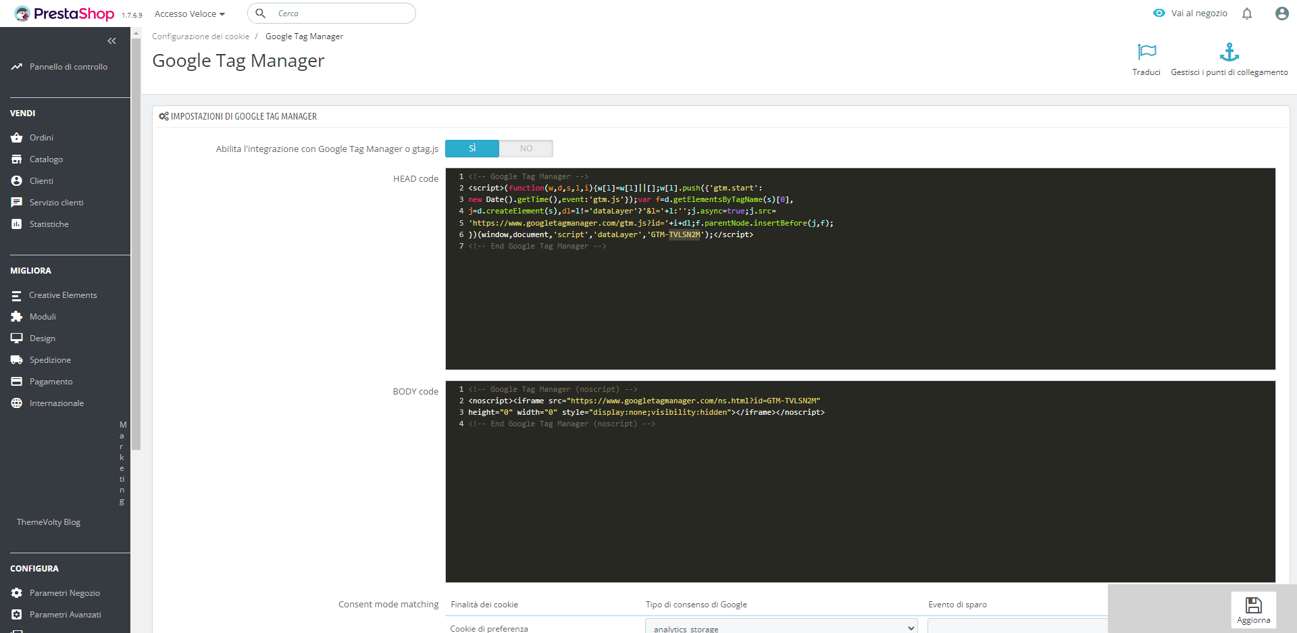Screen dimensions: 1297x633
Task: Set GTM integration toggle to NO
Action: pos(526,149)
